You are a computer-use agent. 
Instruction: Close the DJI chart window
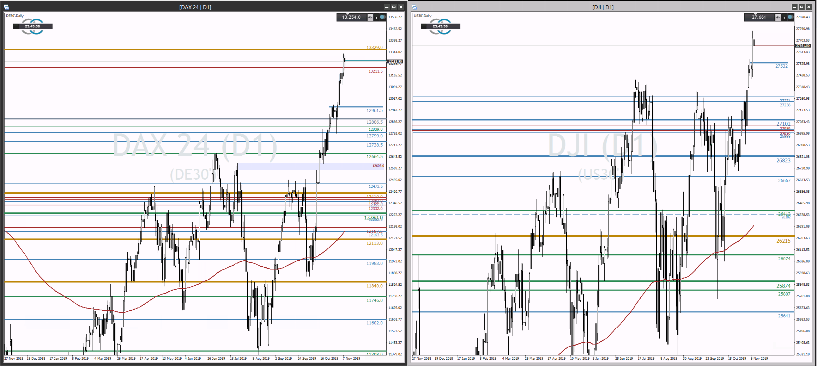pos(809,7)
